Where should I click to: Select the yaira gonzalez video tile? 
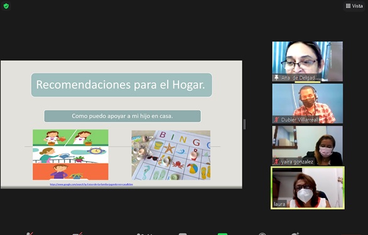pyautogui.click(x=308, y=145)
